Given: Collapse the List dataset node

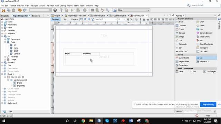Looking at the screenshot, I should (2, 36).
